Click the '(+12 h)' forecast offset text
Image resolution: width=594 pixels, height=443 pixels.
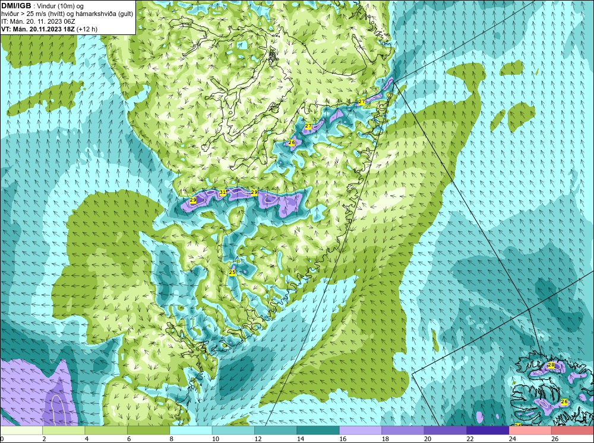87,29
